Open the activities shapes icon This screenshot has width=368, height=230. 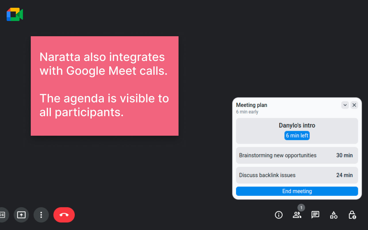pyautogui.click(x=334, y=215)
